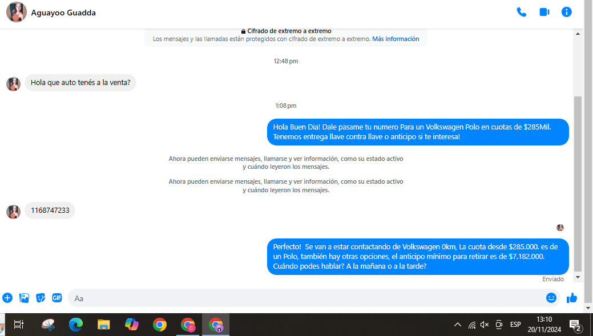Start a video call from chat header
The height and width of the screenshot is (336, 593).
(x=544, y=12)
